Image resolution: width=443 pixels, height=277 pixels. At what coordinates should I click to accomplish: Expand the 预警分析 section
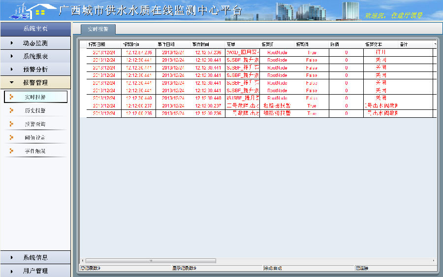pos(35,69)
